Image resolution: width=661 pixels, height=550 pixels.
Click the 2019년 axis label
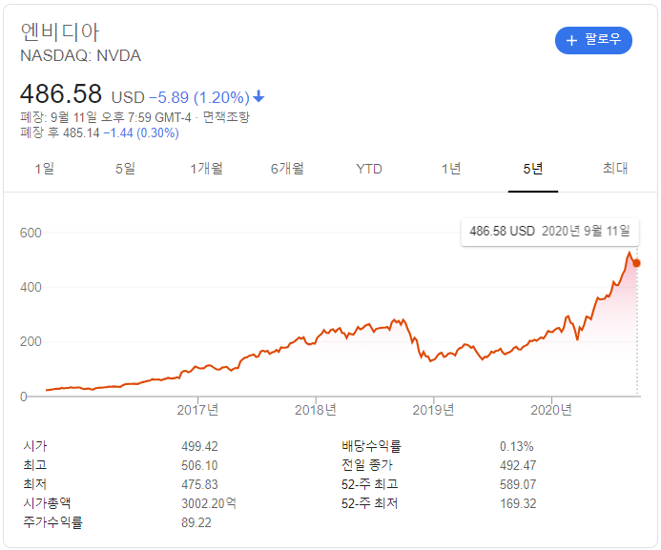[x=433, y=410]
